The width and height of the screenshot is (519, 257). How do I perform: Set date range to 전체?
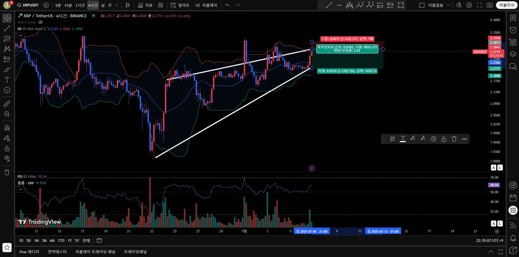86,241
